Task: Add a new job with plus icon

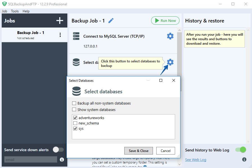Action: point(59,21)
